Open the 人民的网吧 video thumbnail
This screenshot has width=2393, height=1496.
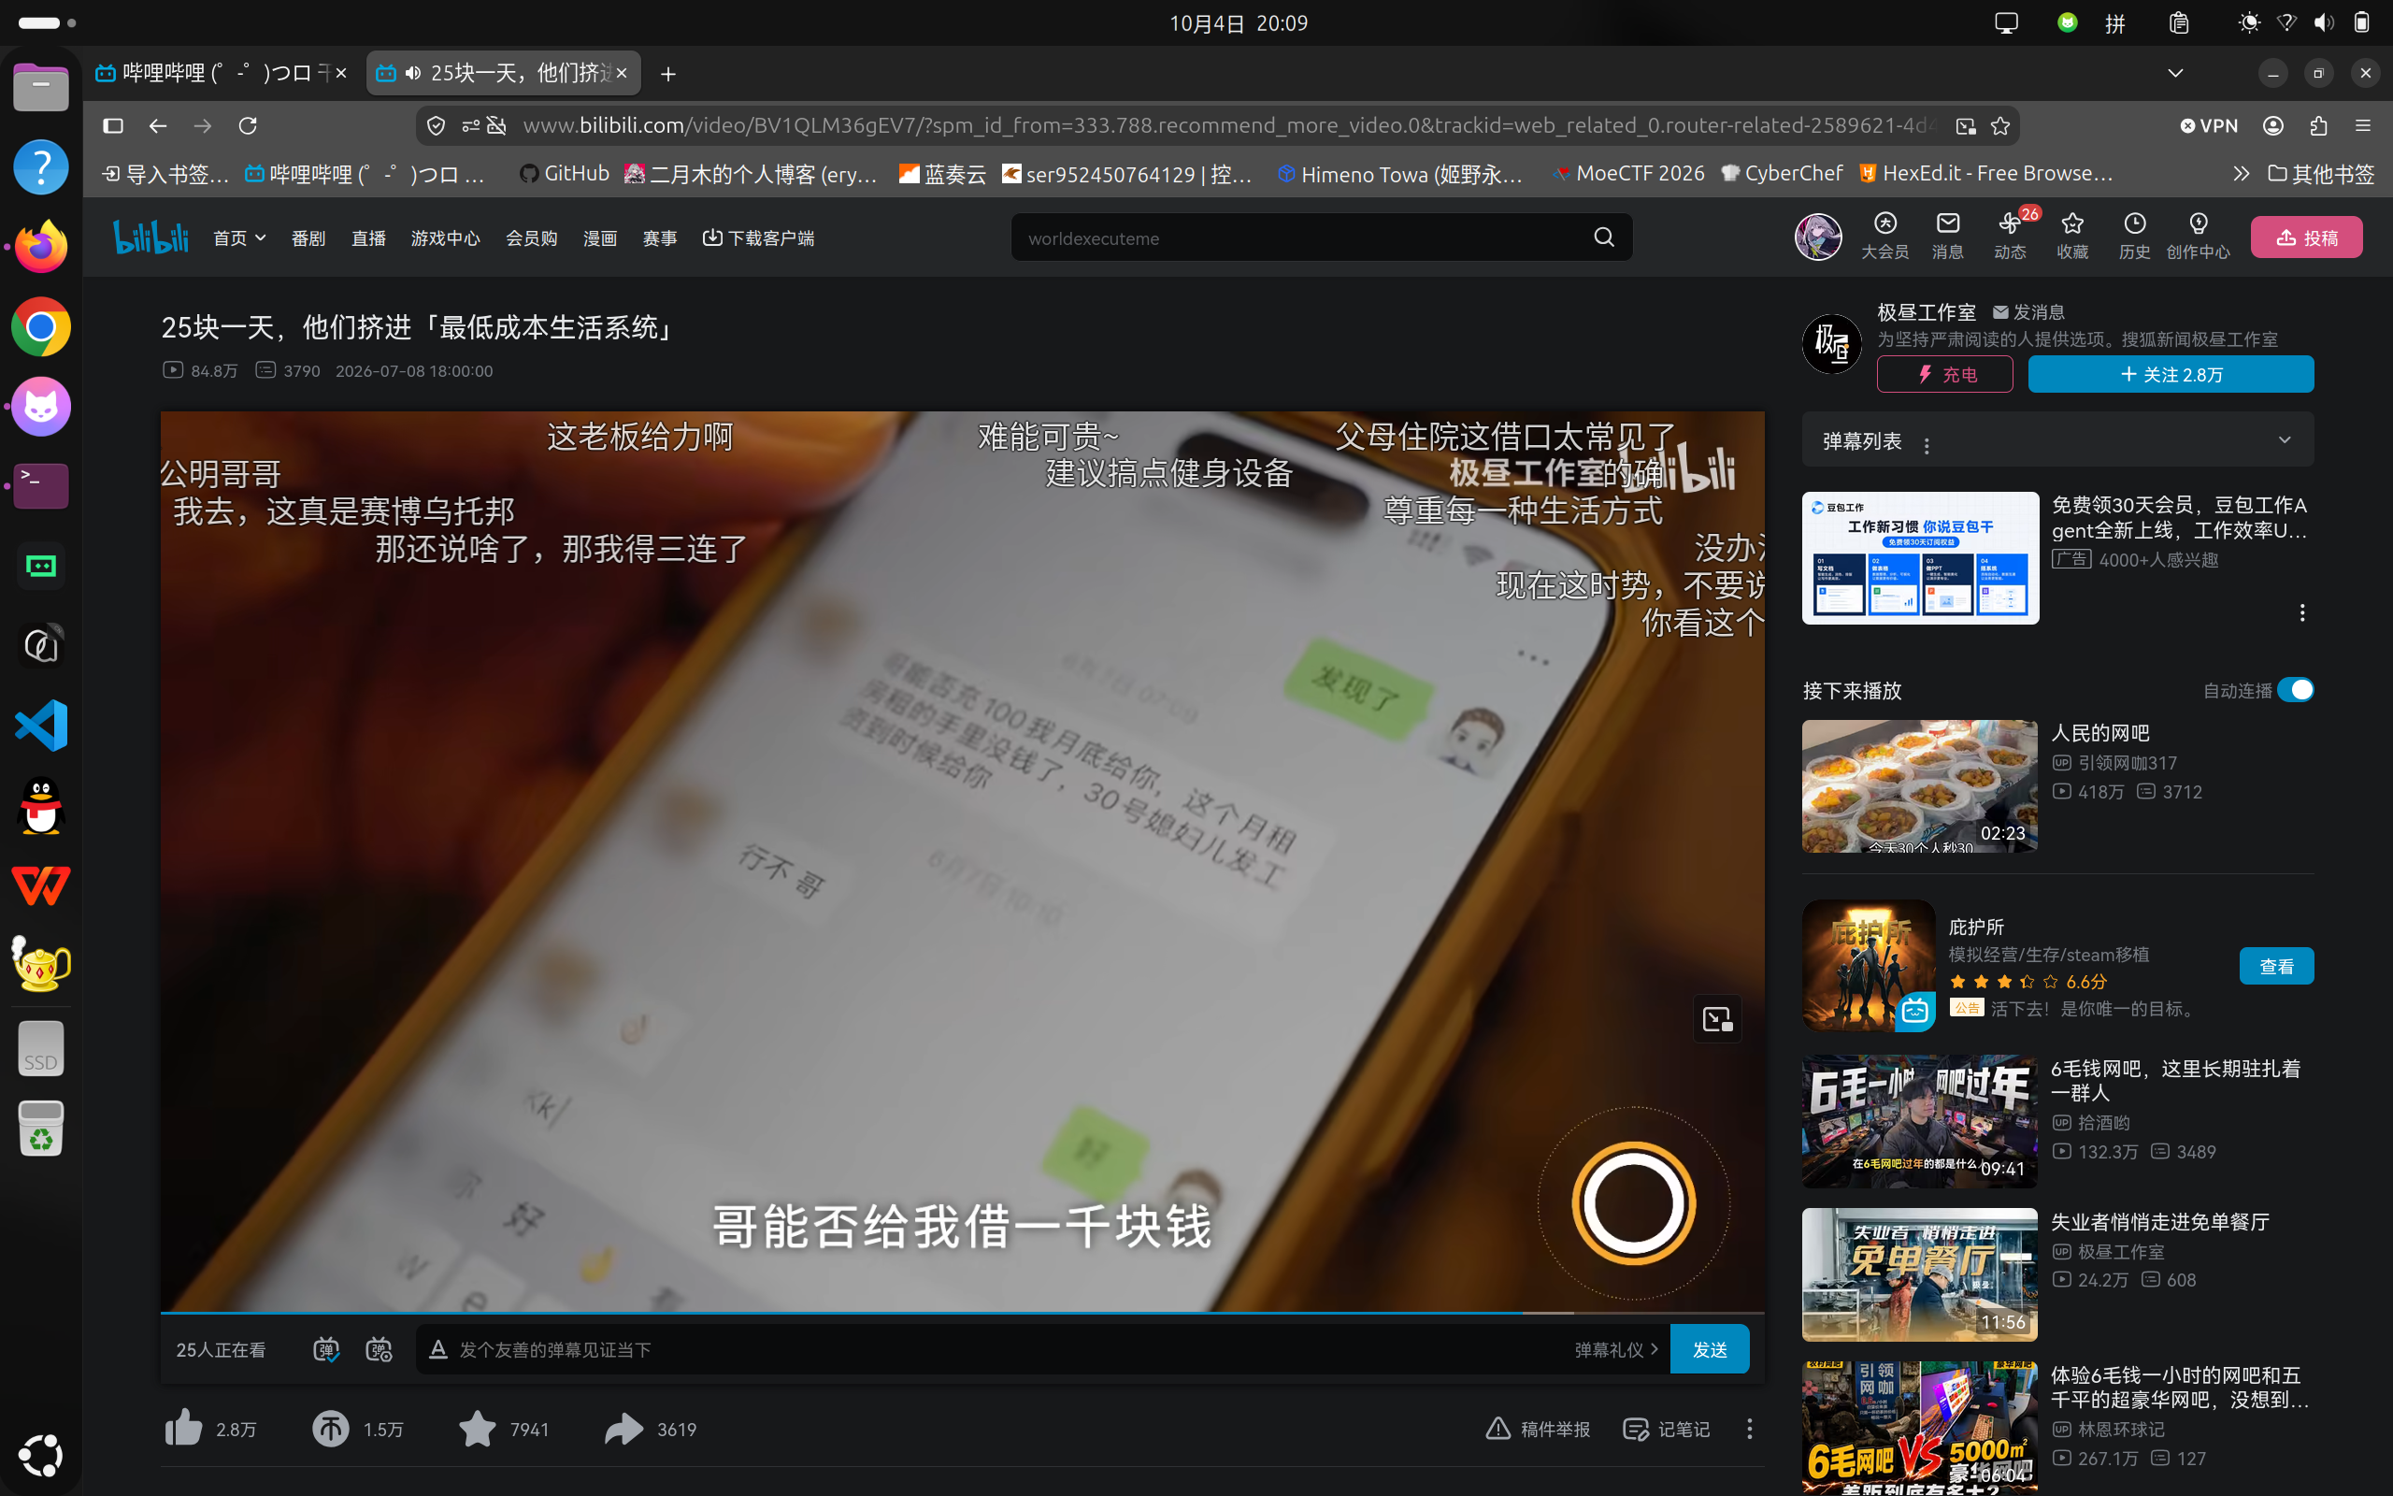[x=1919, y=785]
